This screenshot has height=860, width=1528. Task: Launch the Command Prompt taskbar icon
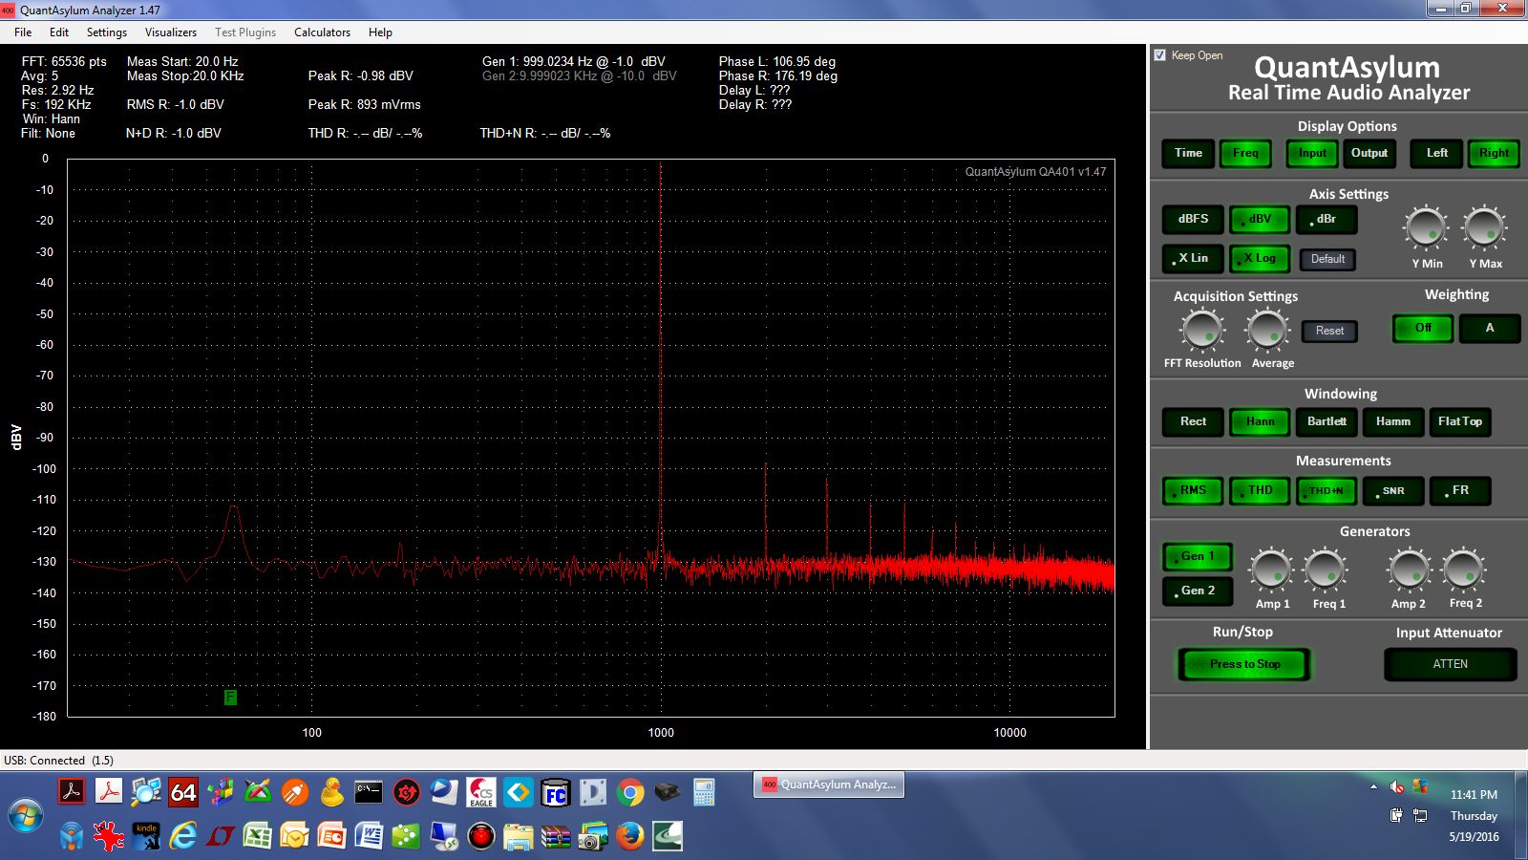(x=369, y=792)
